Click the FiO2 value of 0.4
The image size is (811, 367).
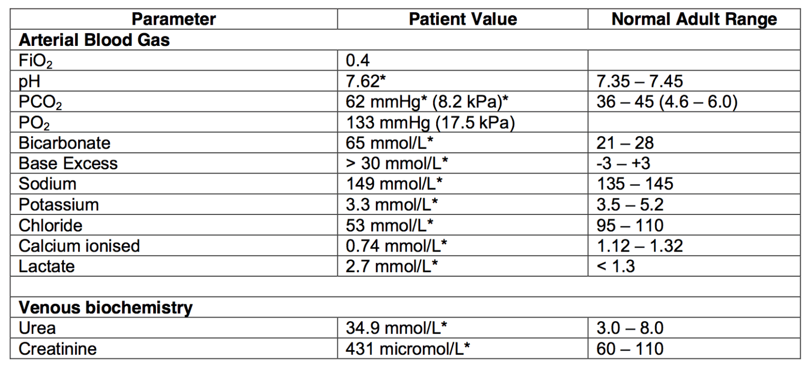[x=357, y=61]
